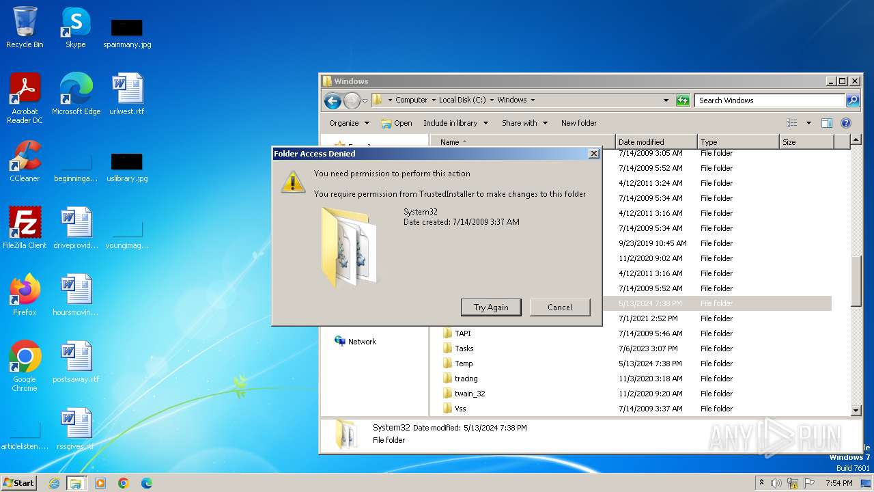
Task: Navigate to Computer in the breadcrumb
Action: [x=412, y=100]
